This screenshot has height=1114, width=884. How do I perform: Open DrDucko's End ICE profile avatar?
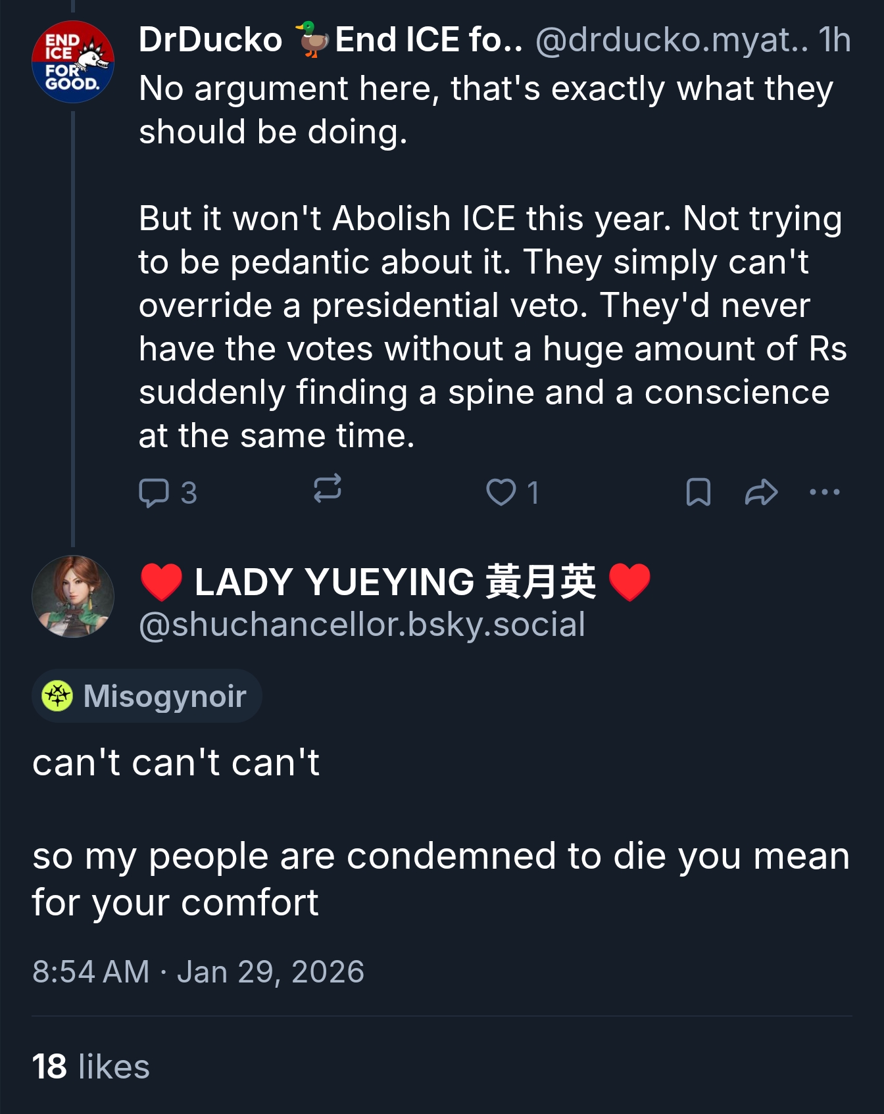tap(73, 62)
